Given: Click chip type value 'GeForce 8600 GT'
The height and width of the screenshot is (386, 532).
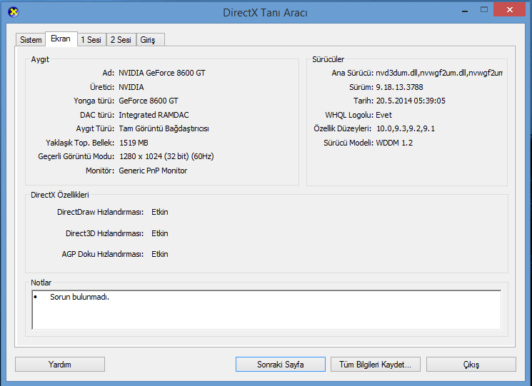Looking at the screenshot, I should tap(149, 101).
